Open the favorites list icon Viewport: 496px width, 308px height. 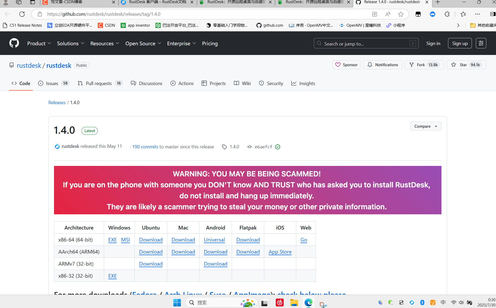point(463,14)
